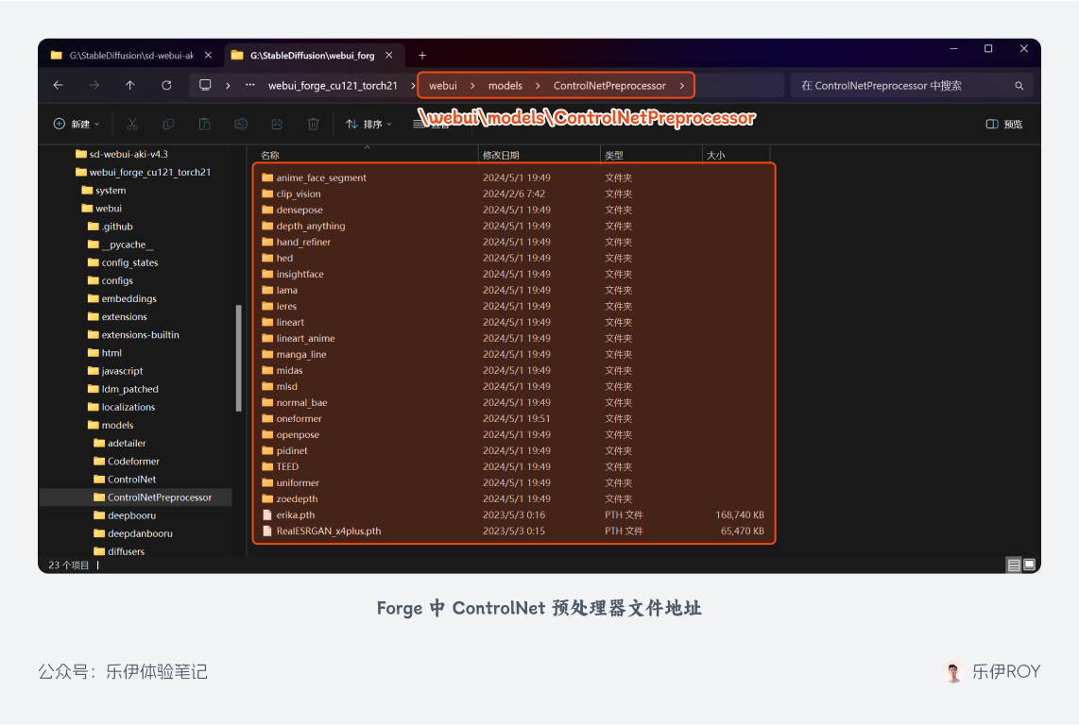The width and height of the screenshot is (1079, 725).
Task: Click breadcrumb item models in address bar
Action: [505, 85]
